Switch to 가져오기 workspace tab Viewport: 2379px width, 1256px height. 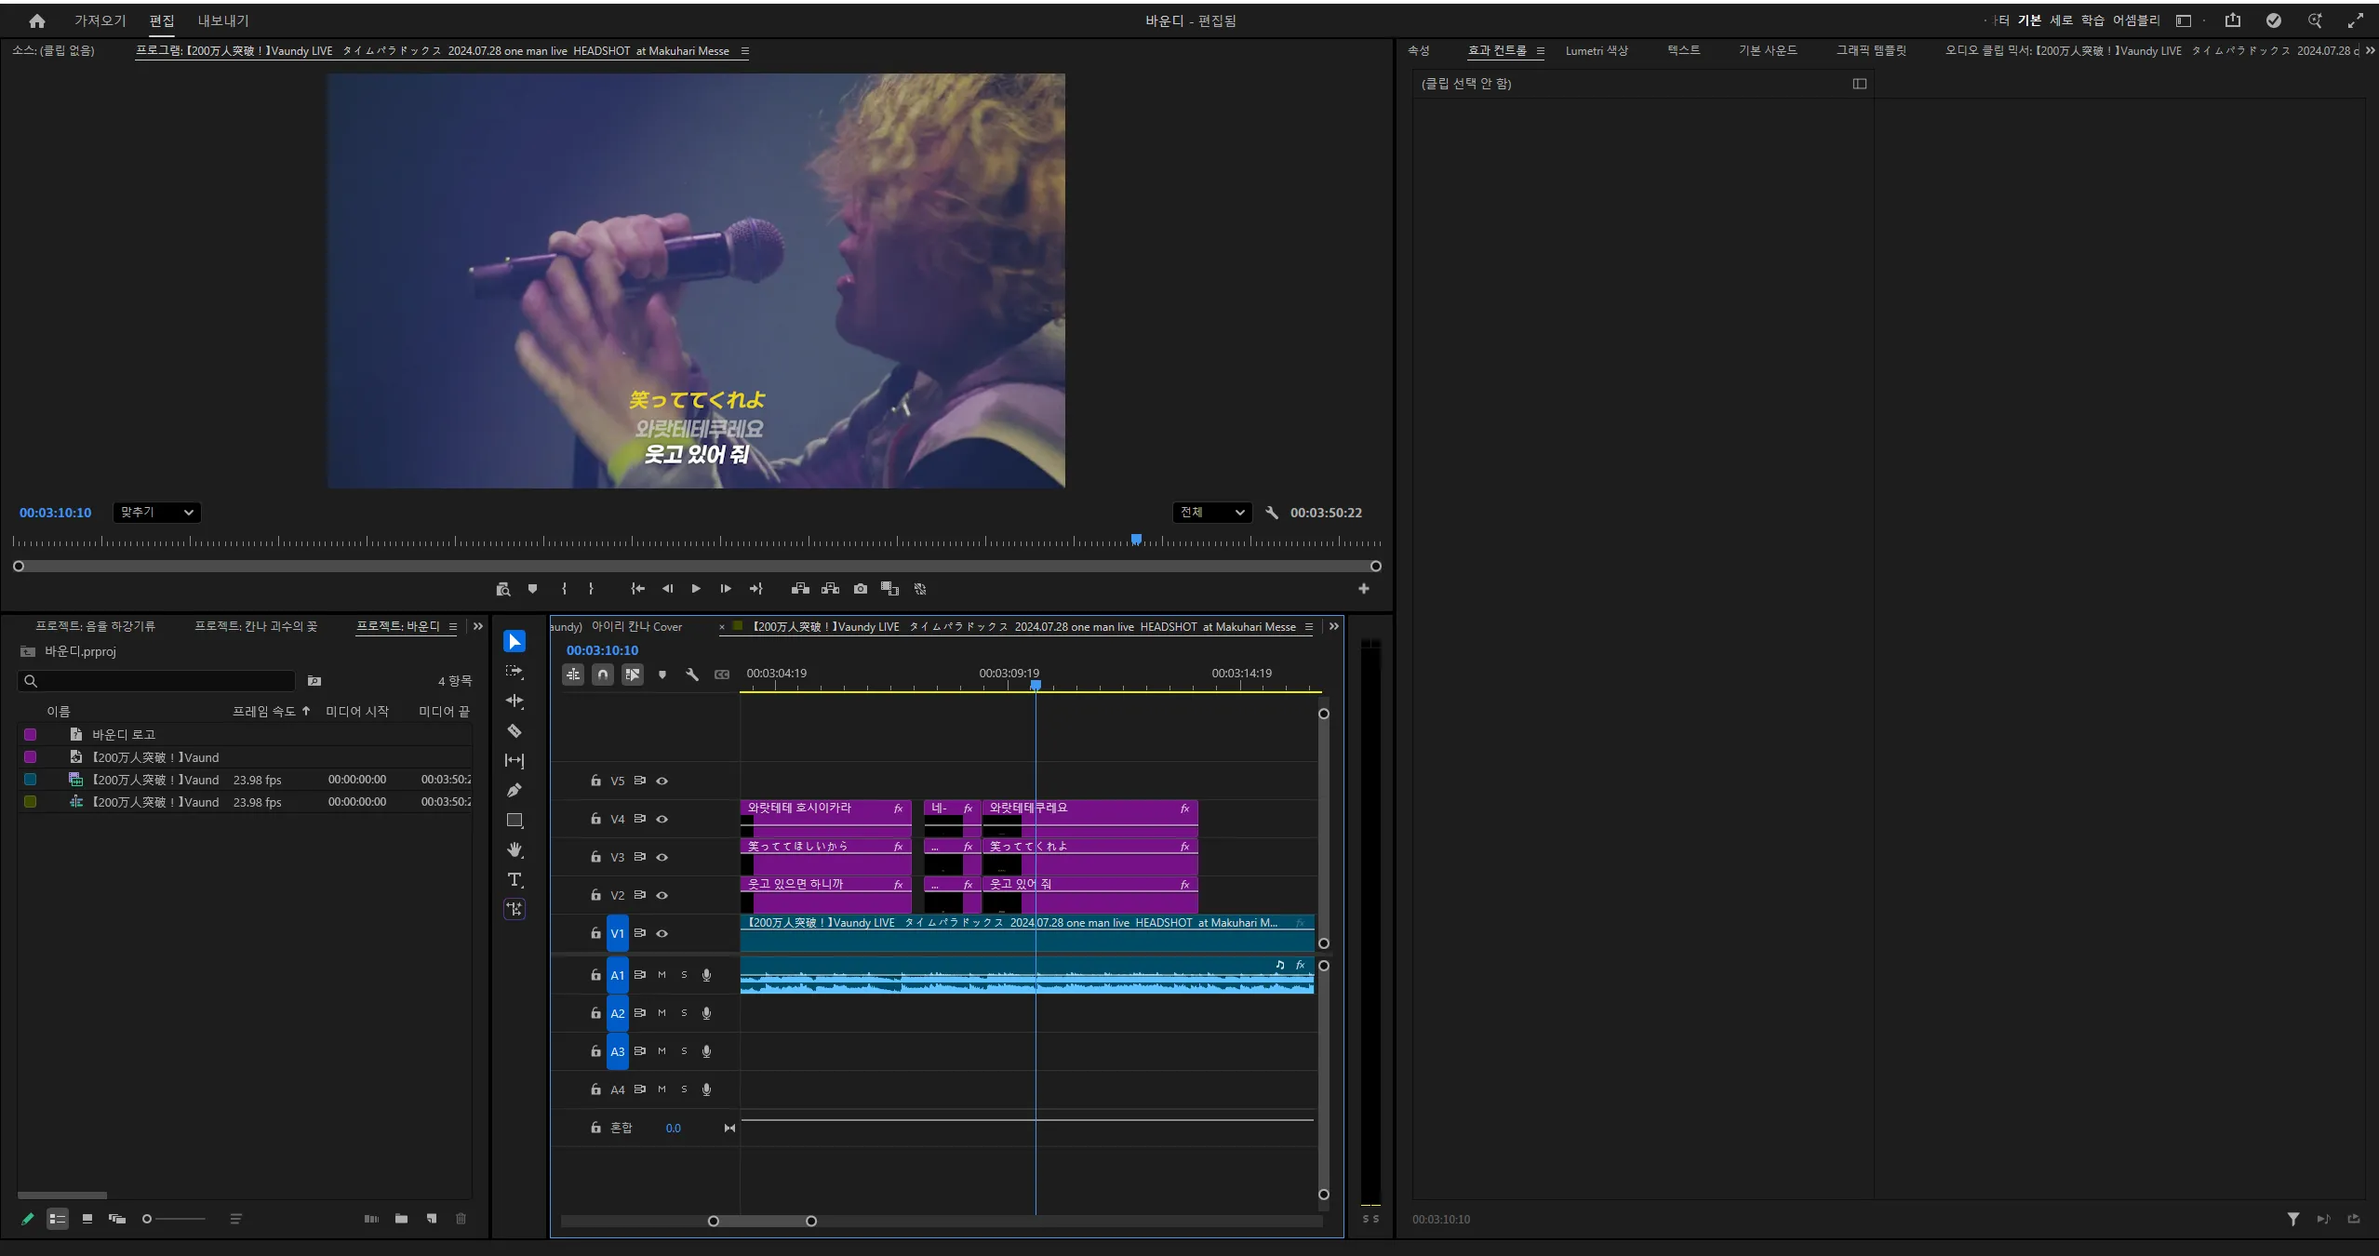click(x=100, y=20)
